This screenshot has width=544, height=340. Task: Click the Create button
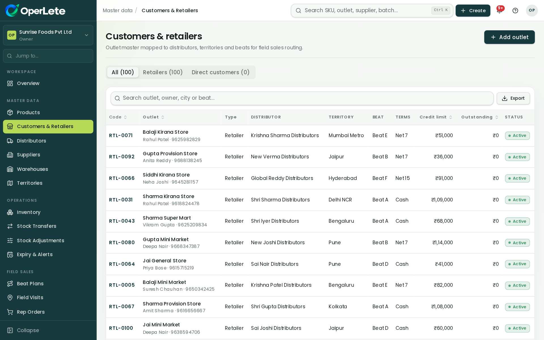[x=473, y=10]
